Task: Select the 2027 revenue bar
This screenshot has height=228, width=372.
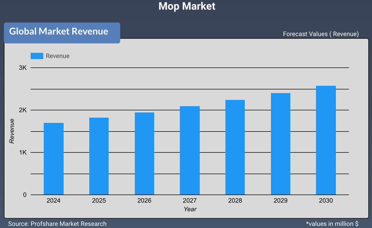Action: (x=190, y=150)
